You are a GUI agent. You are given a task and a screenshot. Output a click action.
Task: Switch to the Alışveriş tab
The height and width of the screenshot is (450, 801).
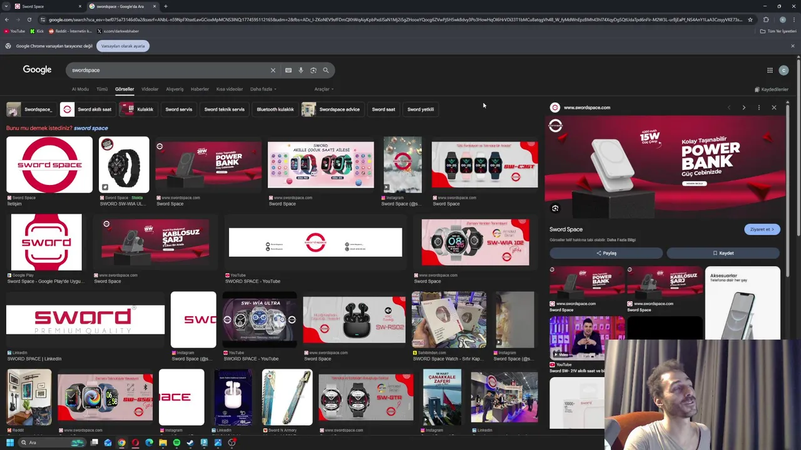pyautogui.click(x=175, y=89)
